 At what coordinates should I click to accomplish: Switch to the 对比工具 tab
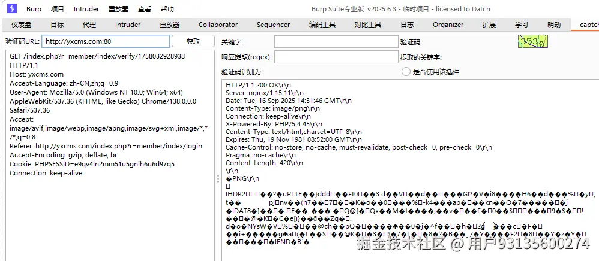pyautogui.click(x=368, y=25)
